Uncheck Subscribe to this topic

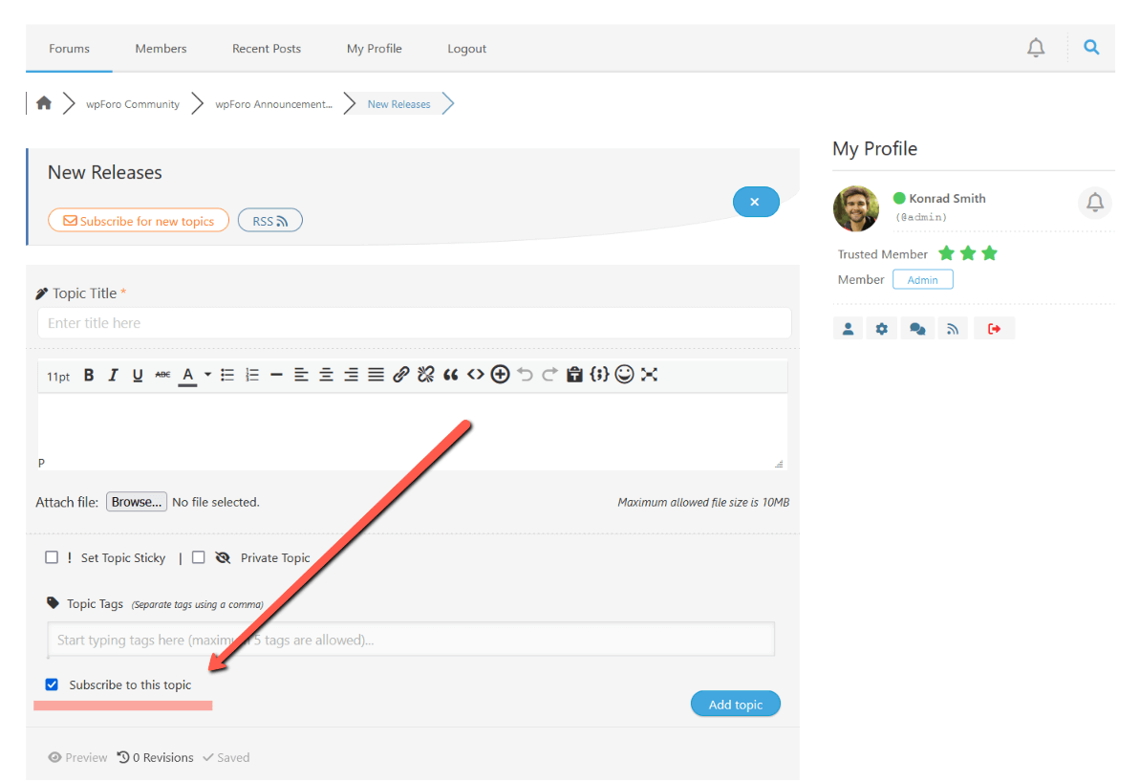[x=52, y=684]
